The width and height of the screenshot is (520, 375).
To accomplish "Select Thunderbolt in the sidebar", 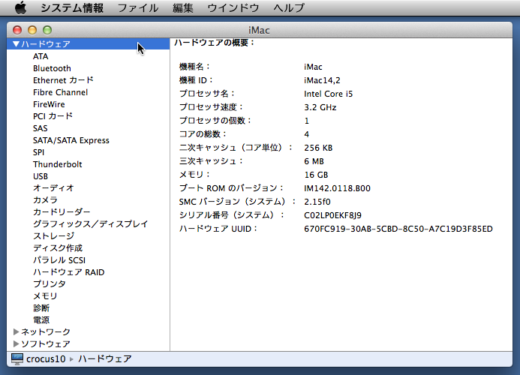I will (57, 164).
